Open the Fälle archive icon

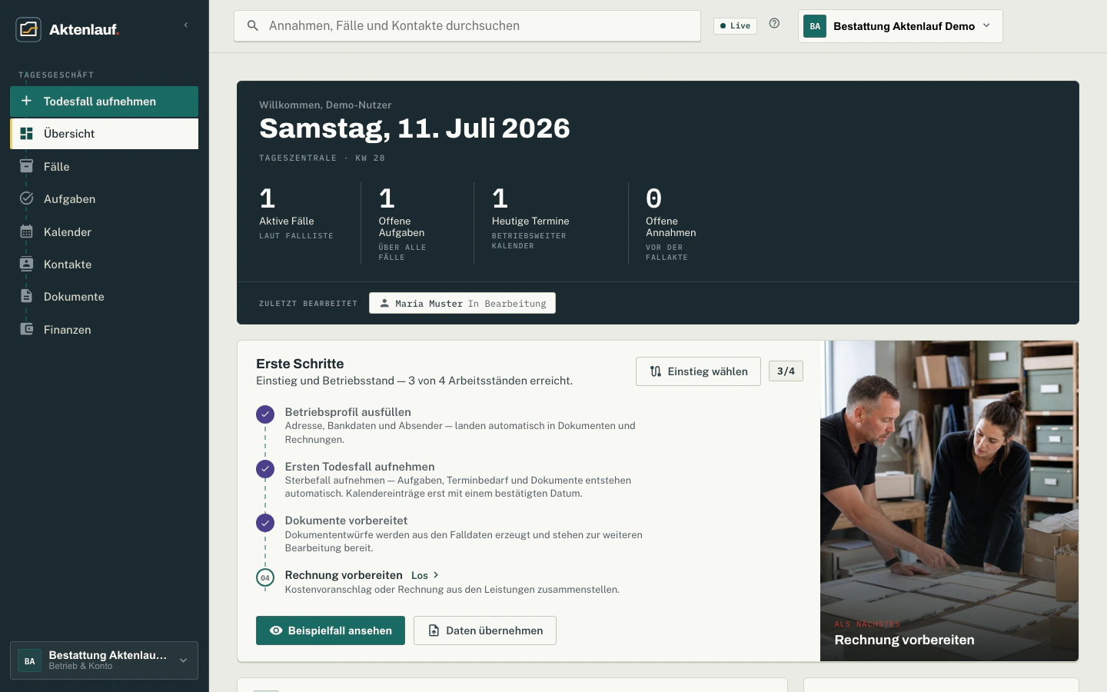tap(26, 166)
